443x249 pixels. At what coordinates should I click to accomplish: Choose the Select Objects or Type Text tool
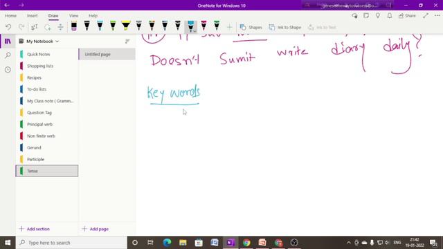pos(34,27)
